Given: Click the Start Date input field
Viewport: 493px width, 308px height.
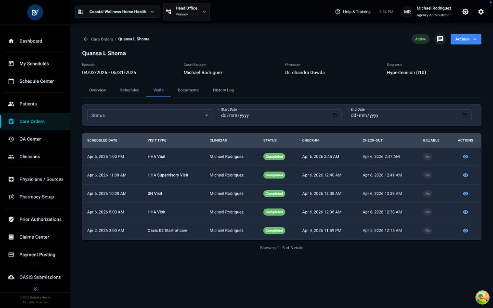Looking at the screenshot, I should click(x=279, y=115).
